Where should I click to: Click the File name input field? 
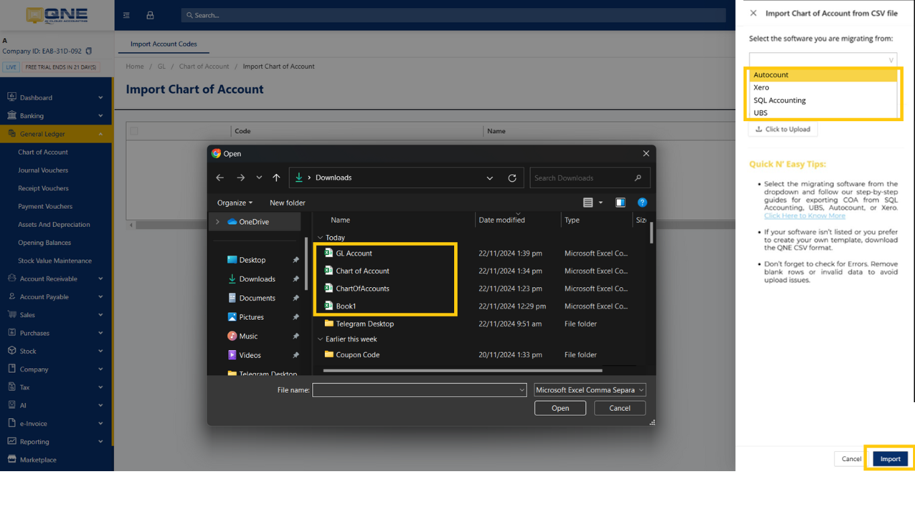pos(419,390)
